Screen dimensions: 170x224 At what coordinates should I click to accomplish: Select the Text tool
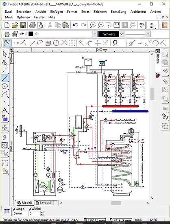[5, 110]
